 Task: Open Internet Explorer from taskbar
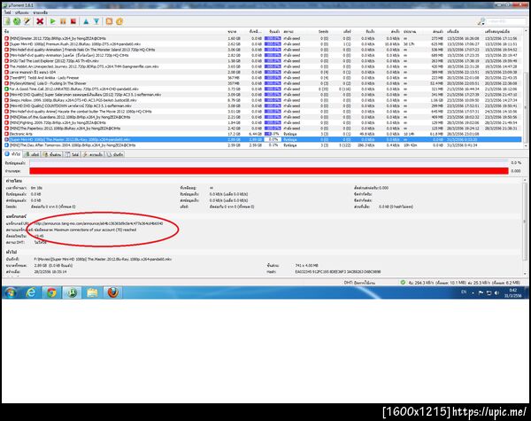click(x=31, y=292)
